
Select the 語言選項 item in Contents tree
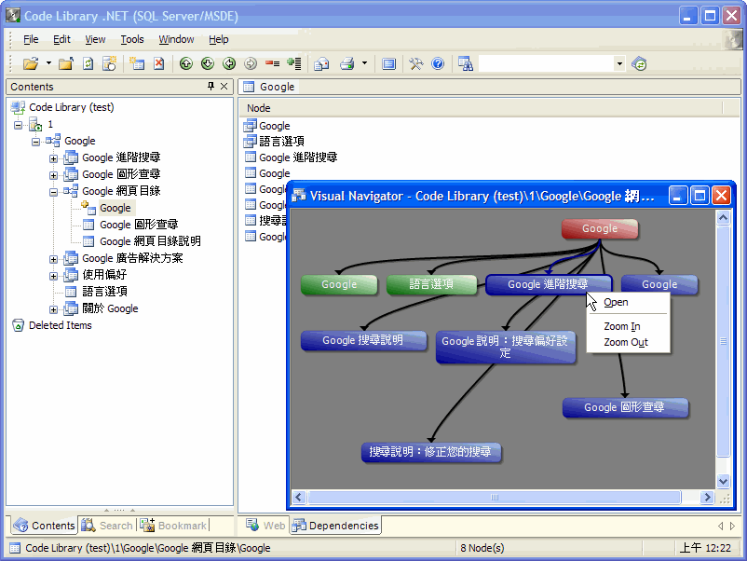coord(105,292)
